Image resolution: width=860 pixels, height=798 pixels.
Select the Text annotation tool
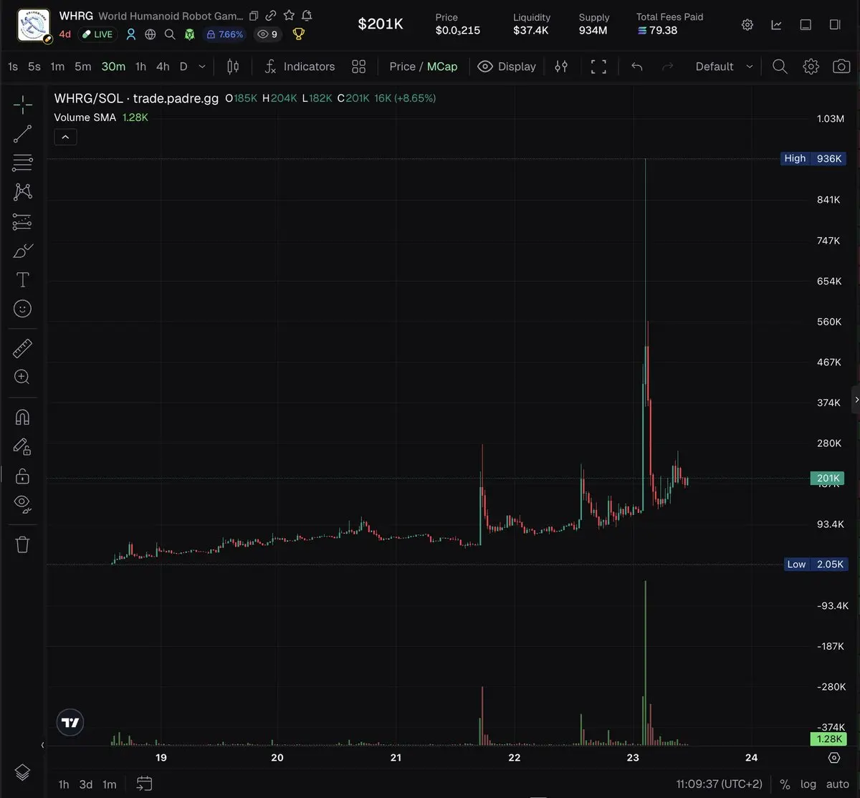(x=22, y=279)
